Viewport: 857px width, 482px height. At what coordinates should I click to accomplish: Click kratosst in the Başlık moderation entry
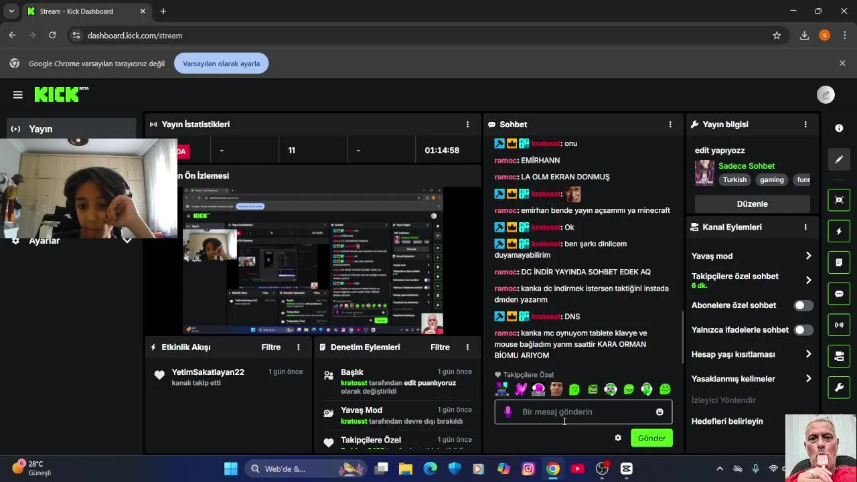pos(354,383)
